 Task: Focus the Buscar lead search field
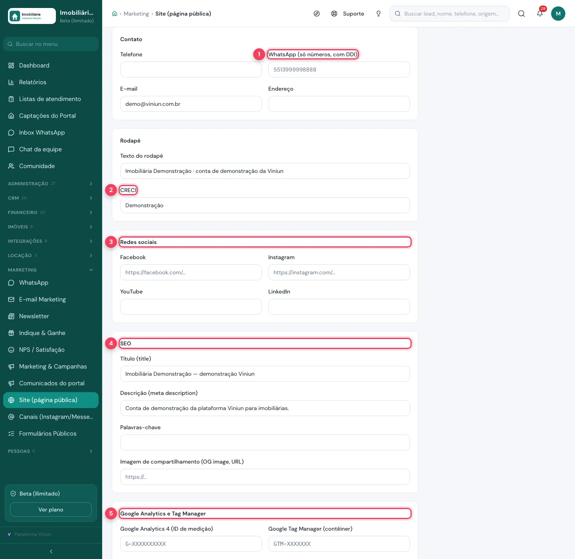(x=450, y=14)
